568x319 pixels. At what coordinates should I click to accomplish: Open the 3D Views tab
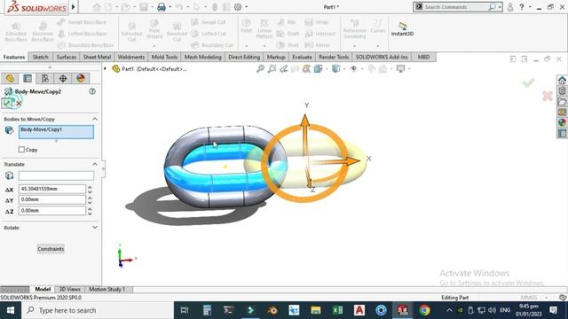point(69,289)
